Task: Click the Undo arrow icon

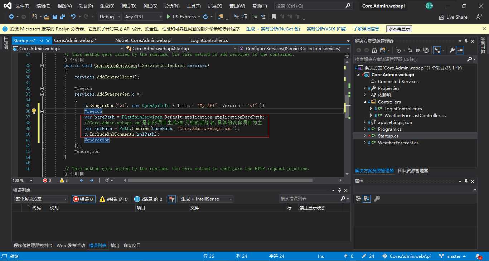Action: coord(73,17)
